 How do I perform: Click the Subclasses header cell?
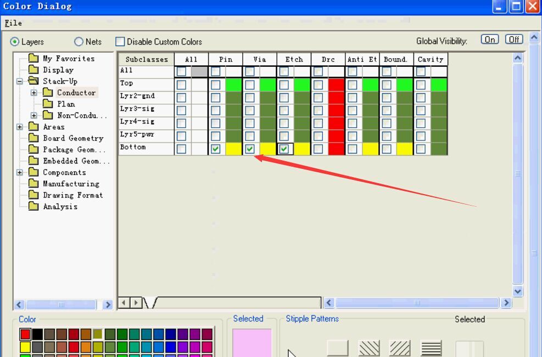pos(146,59)
